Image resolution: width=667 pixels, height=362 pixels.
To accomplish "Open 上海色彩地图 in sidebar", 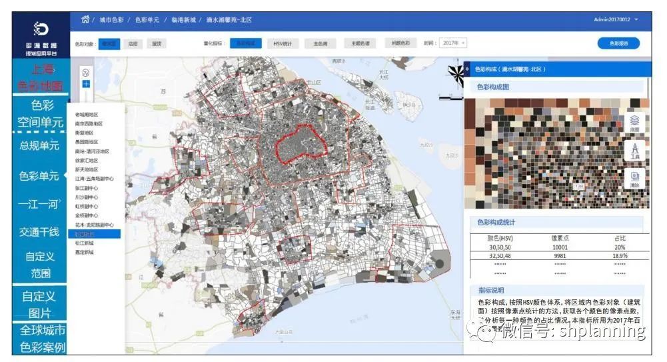I will tap(40, 77).
